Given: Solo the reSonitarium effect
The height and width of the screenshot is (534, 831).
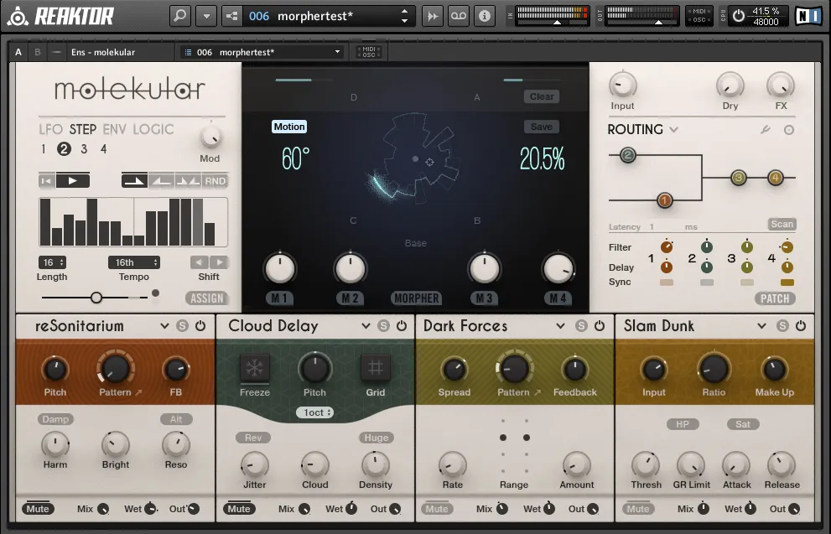Looking at the screenshot, I should pos(182,326).
